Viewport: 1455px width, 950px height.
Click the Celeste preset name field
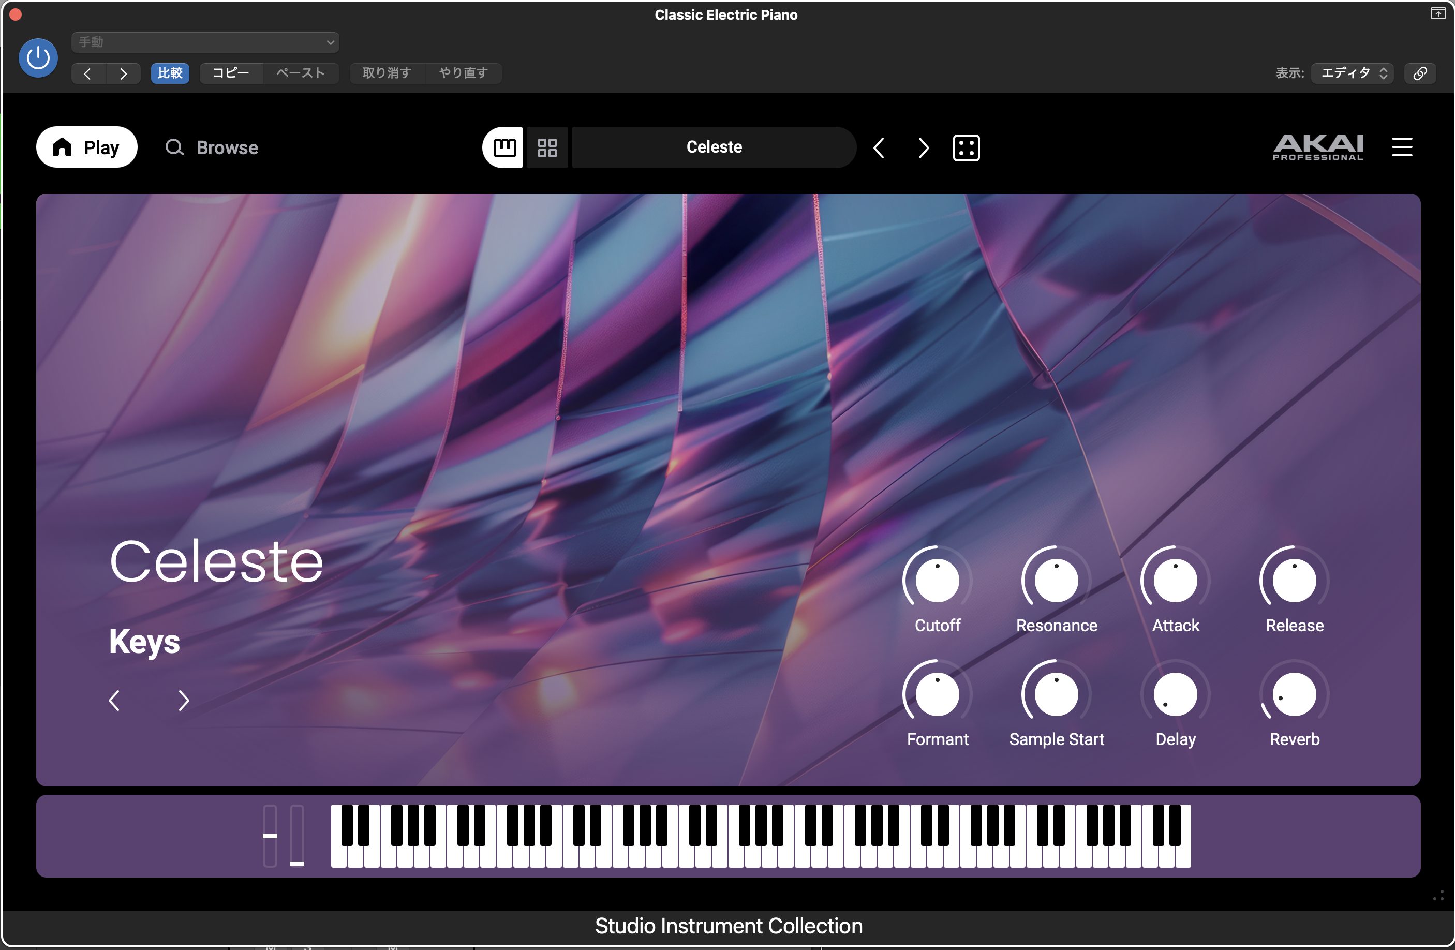point(714,147)
